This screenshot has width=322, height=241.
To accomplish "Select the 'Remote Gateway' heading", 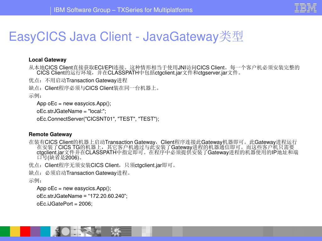I will [50, 134].
